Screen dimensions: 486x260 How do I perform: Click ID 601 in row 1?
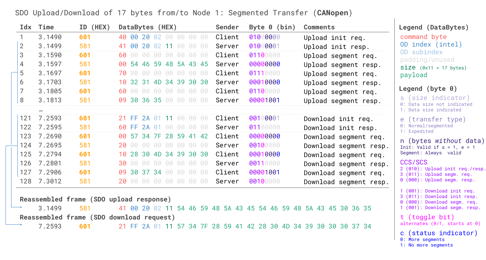[85, 37]
